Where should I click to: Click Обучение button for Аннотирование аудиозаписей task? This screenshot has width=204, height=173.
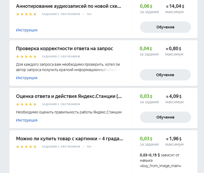click(x=165, y=27)
